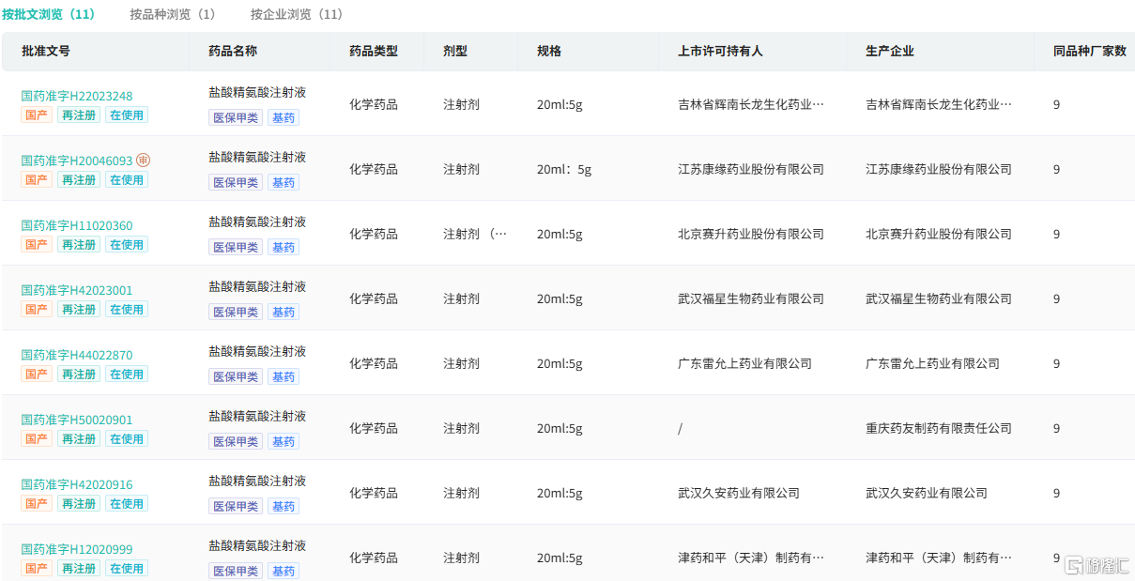Open approval number 国药准字H42023001

77,290
